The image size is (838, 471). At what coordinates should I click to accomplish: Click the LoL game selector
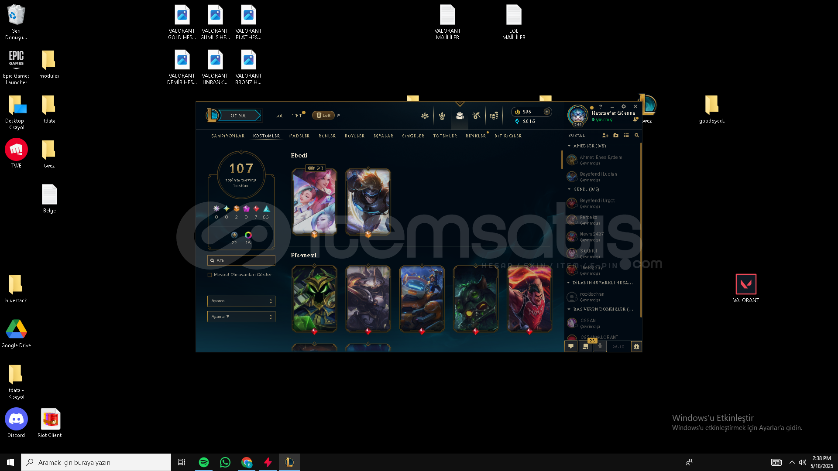point(279,116)
